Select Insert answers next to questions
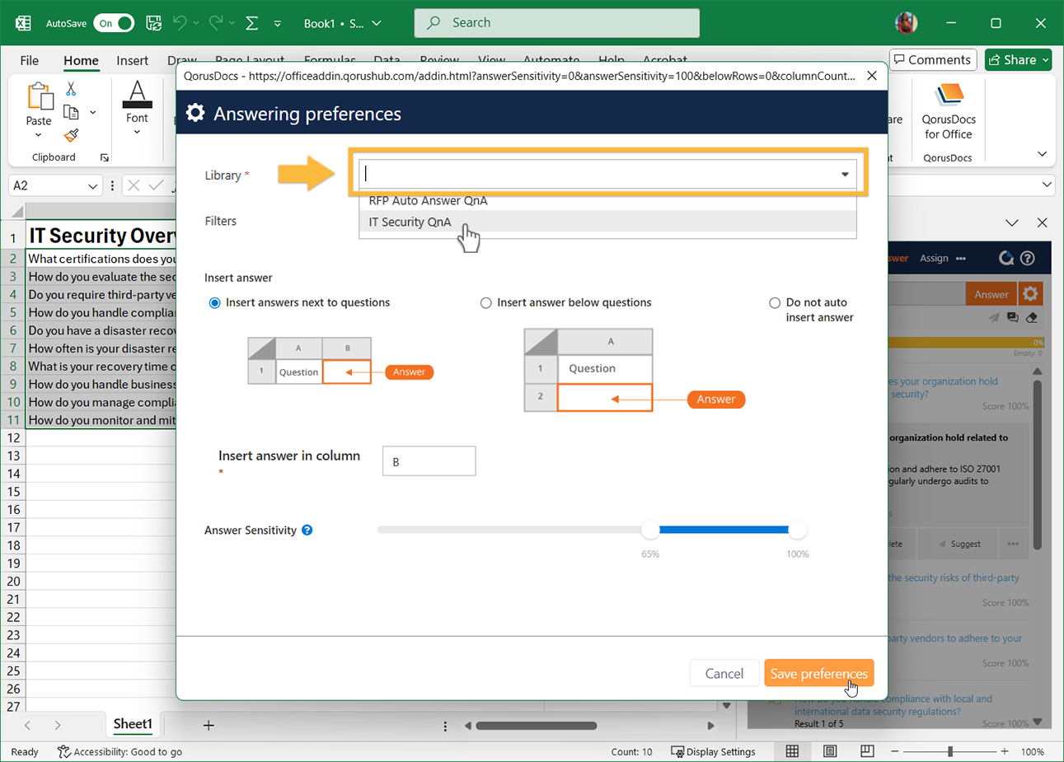1064x762 pixels. [x=215, y=303]
